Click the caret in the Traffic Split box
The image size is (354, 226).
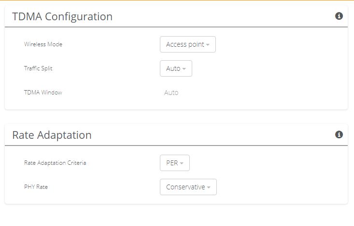tap(184, 69)
